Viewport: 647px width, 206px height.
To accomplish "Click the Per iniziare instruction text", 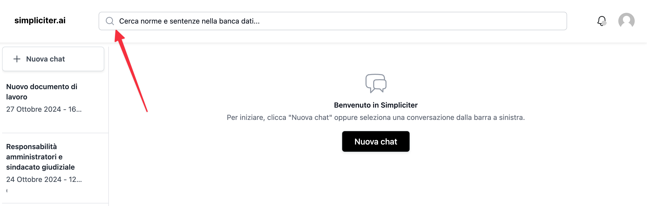I will click(376, 117).
